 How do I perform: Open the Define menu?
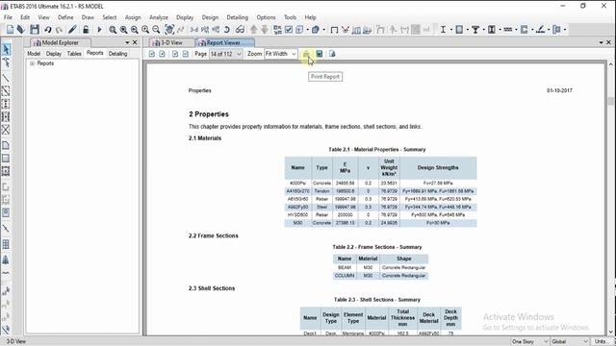tap(65, 17)
